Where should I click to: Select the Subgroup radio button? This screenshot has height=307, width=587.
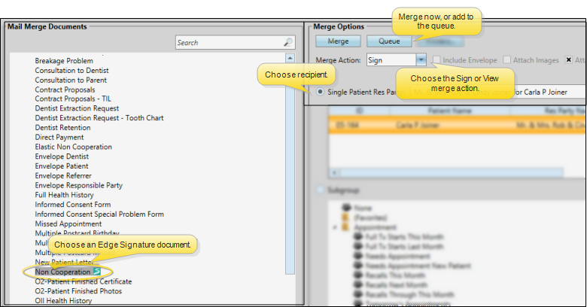coord(321,191)
